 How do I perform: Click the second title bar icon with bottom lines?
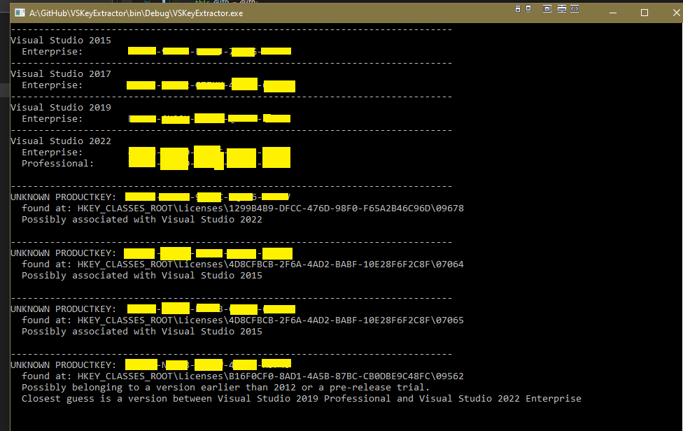[x=528, y=8]
